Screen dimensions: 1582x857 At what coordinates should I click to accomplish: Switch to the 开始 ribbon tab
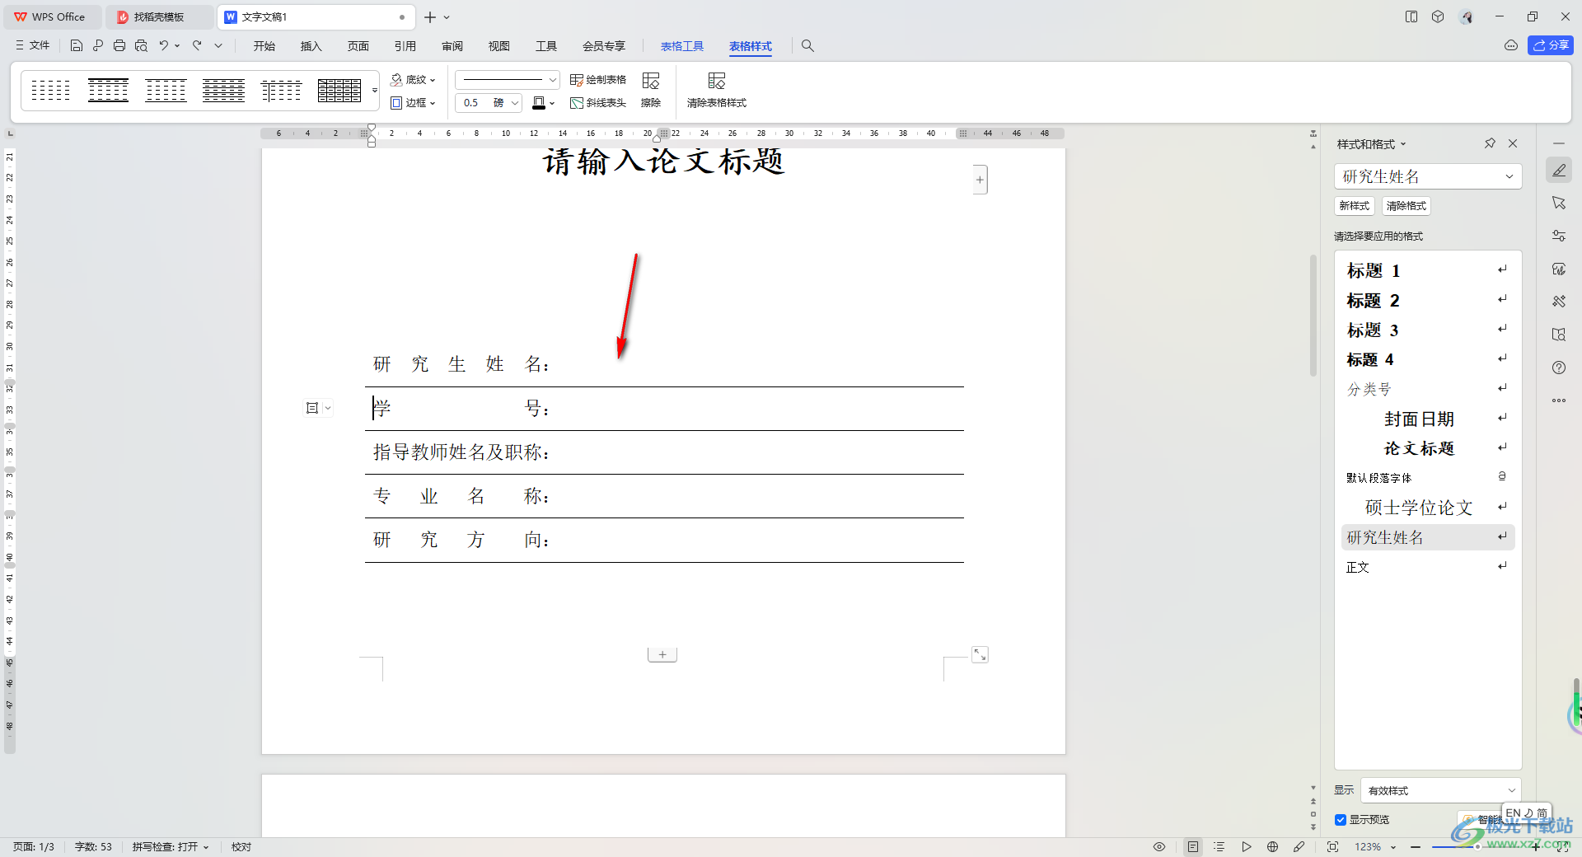[x=264, y=46]
